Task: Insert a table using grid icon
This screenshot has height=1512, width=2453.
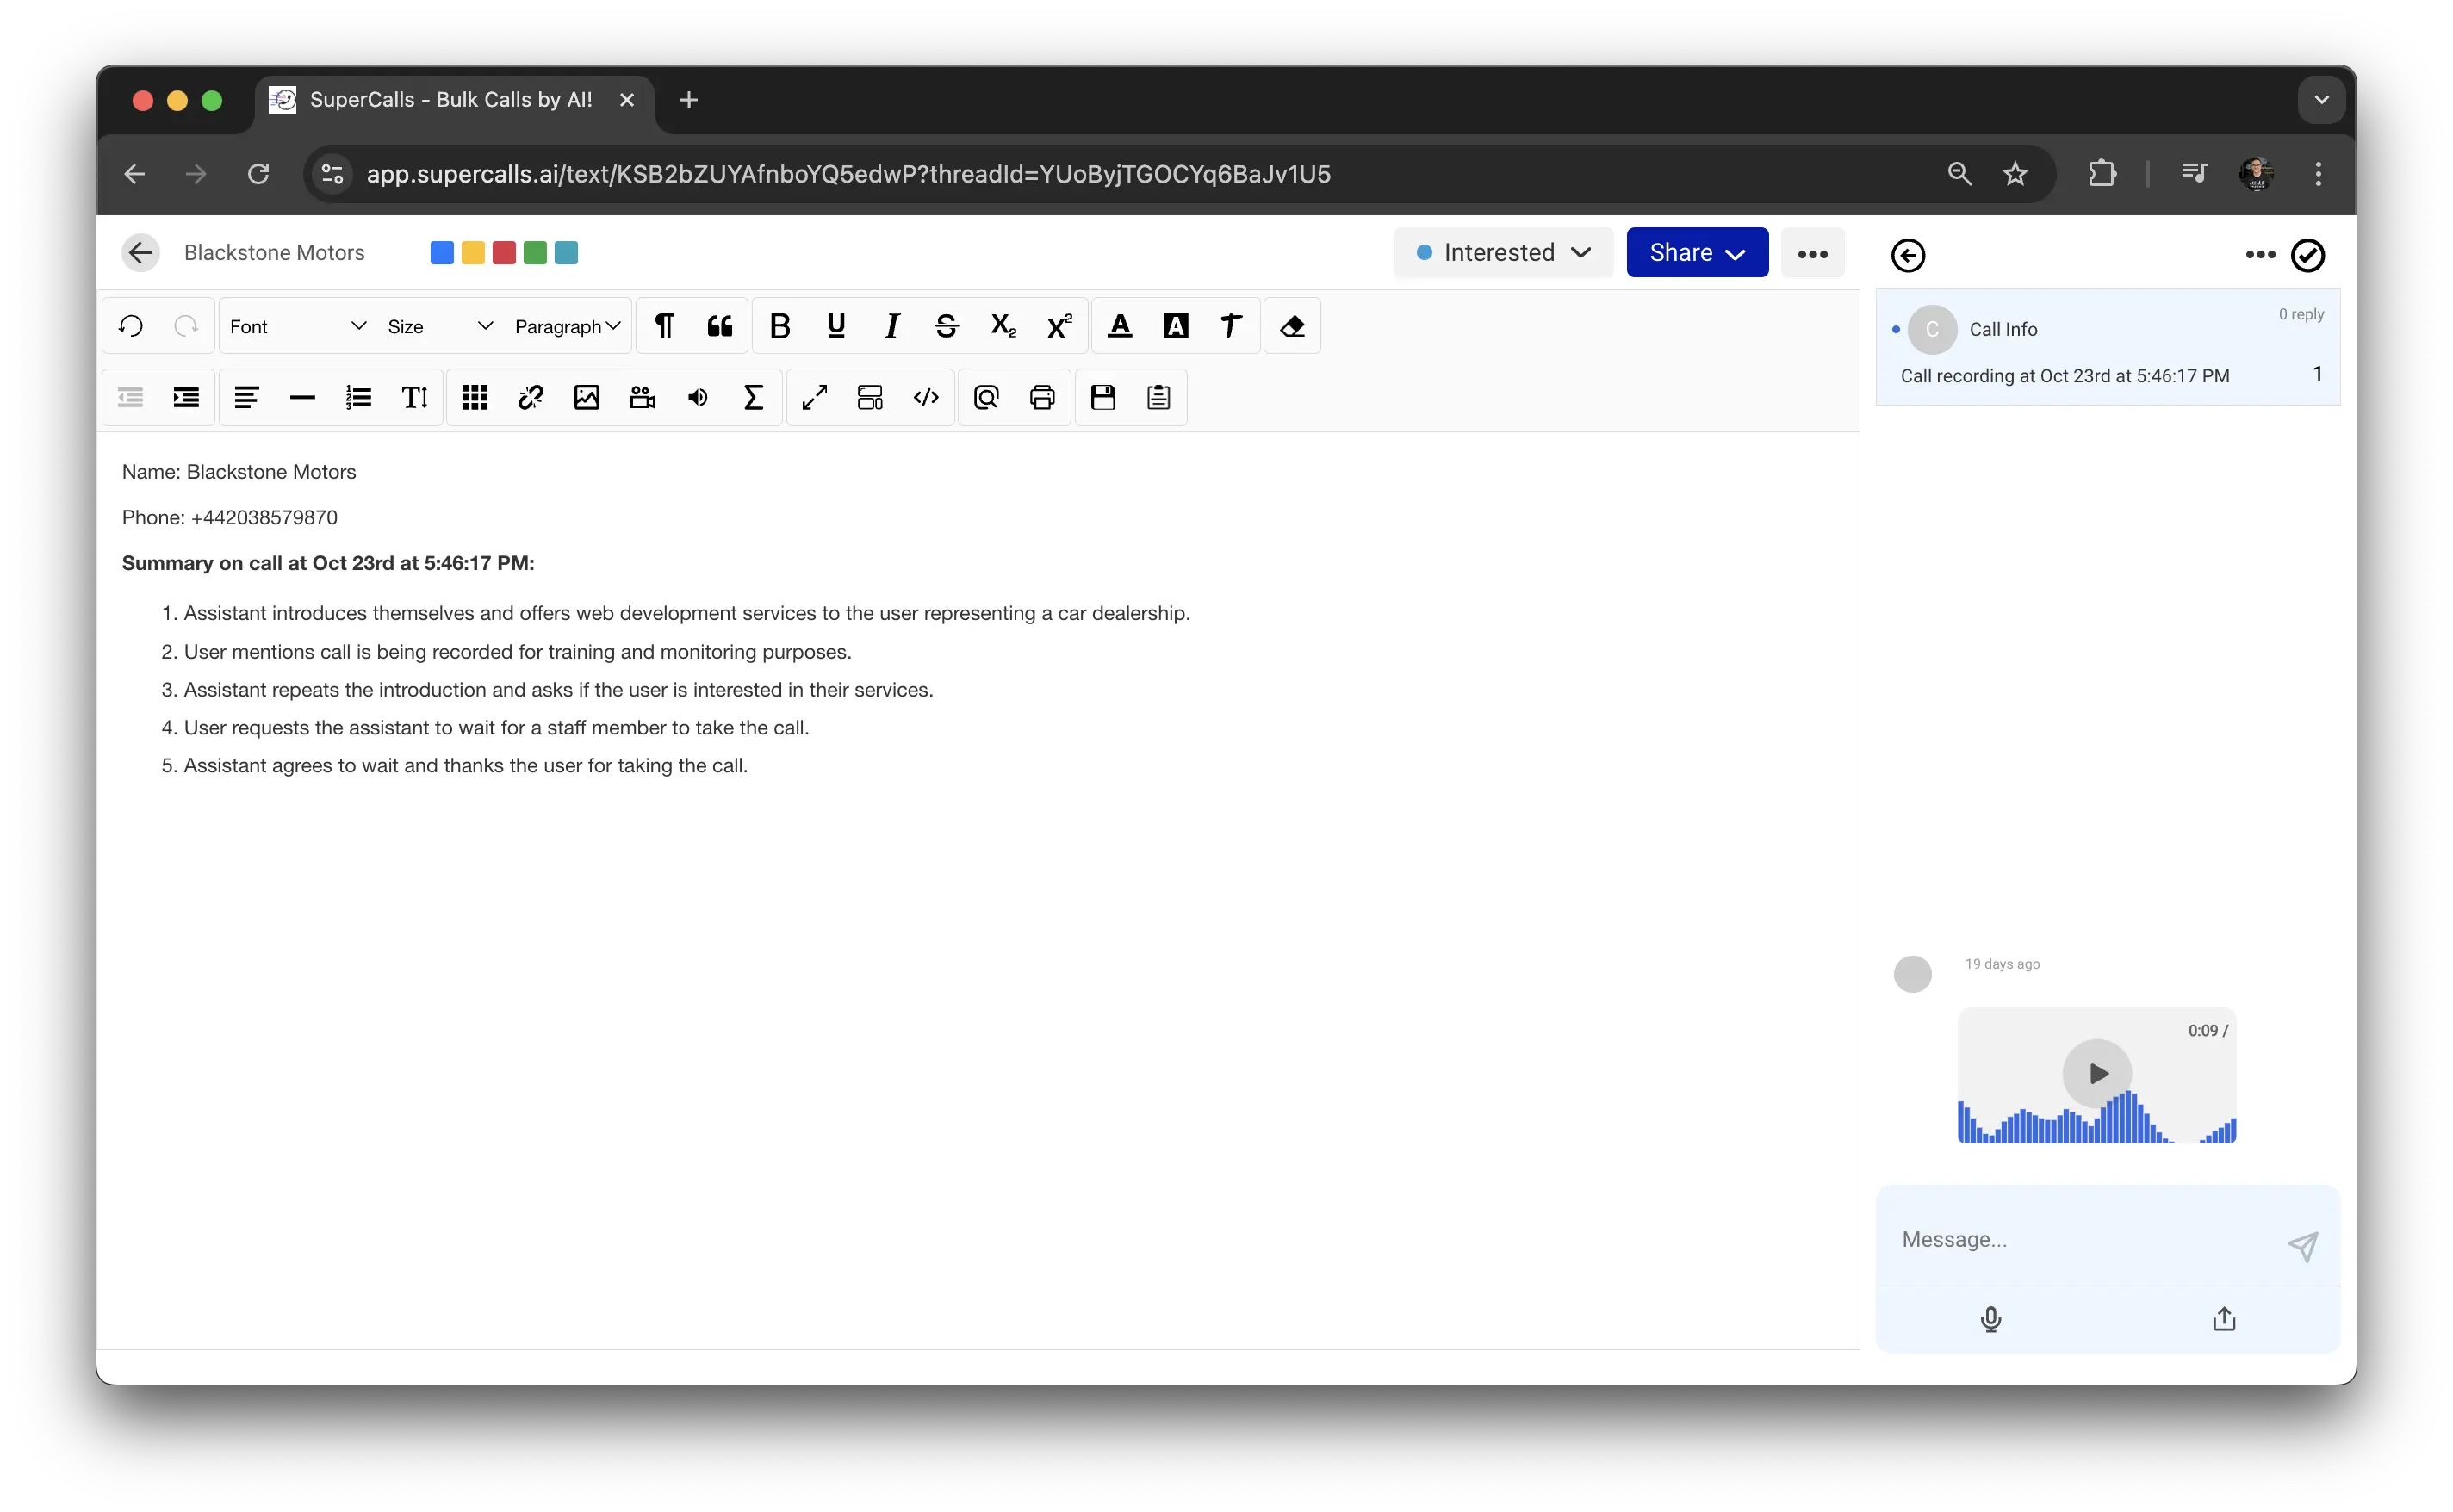Action: [x=474, y=398]
